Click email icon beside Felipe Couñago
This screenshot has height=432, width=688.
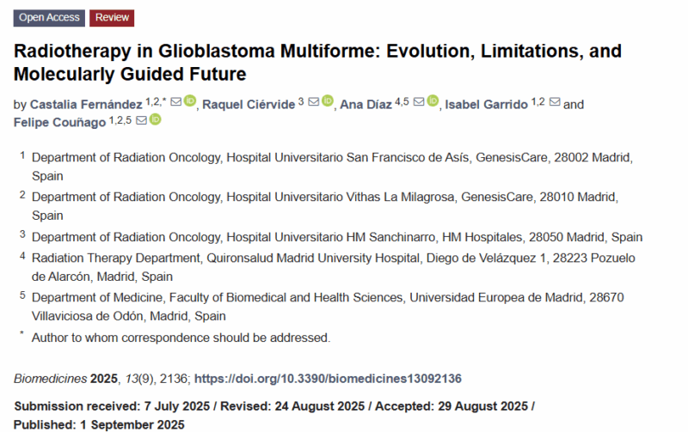coord(141,120)
